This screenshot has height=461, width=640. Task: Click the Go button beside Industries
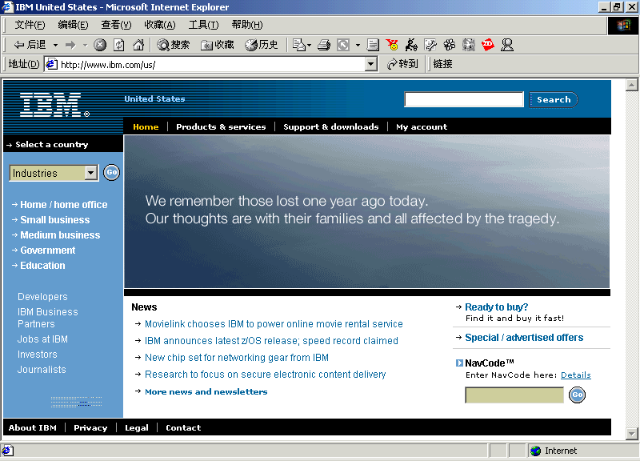point(111,172)
